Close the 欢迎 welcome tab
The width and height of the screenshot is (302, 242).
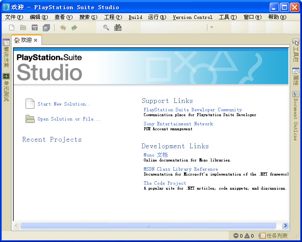(36, 40)
